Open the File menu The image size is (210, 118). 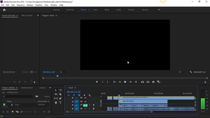click(x=2, y=5)
